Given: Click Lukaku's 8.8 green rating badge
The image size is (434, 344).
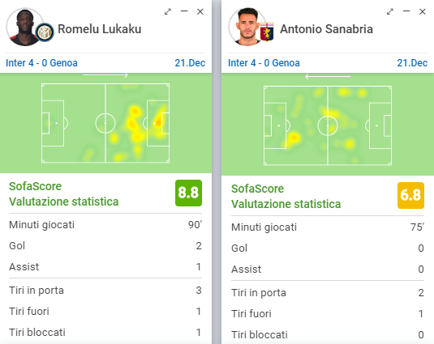Looking at the screenshot, I should pos(188,193).
